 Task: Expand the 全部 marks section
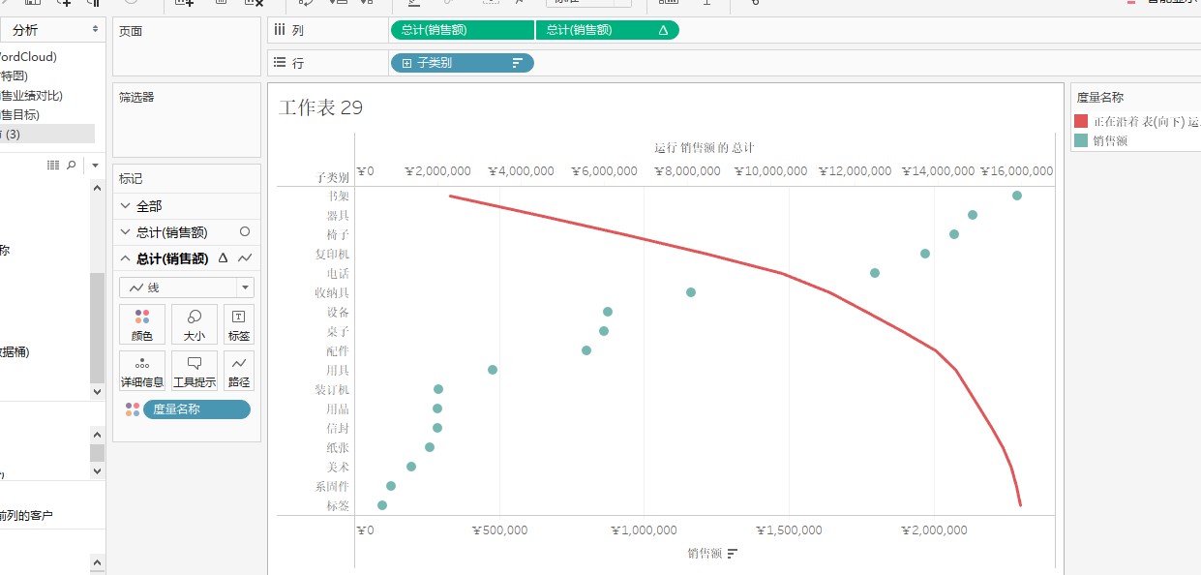tap(125, 206)
